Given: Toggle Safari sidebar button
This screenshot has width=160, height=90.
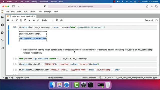Looking at the screenshot, I should (13, 6).
